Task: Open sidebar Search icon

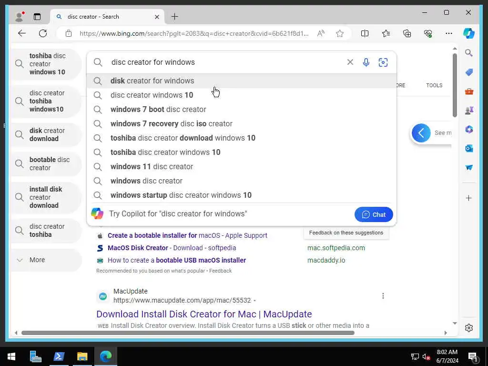Action: click(x=469, y=53)
